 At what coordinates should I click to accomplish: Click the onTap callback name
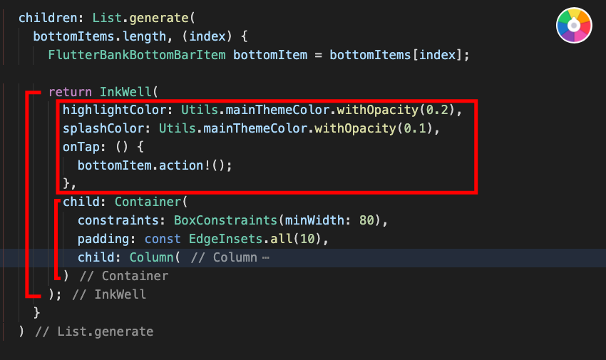tap(81, 147)
